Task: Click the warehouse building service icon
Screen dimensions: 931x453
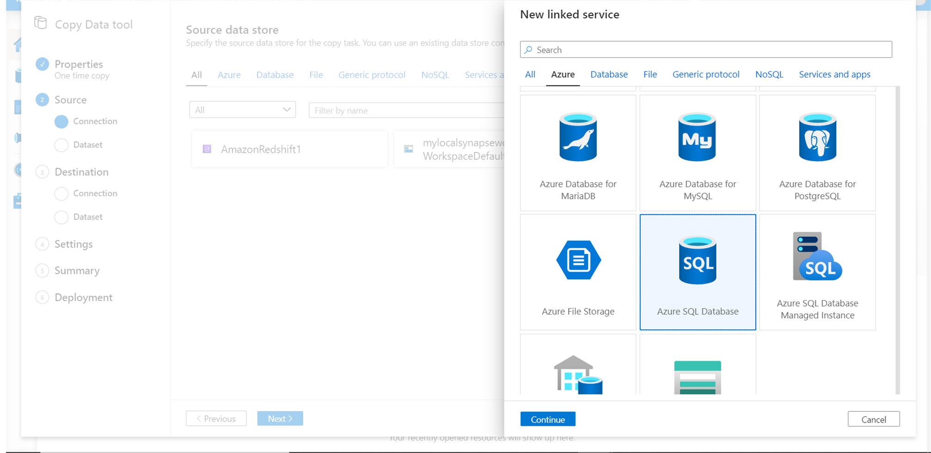Action: [x=578, y=374]
